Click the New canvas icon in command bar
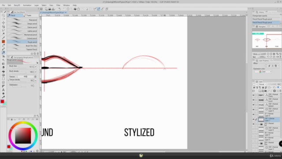The width and height of the screenshot is (282, 159). coord(46,9)
